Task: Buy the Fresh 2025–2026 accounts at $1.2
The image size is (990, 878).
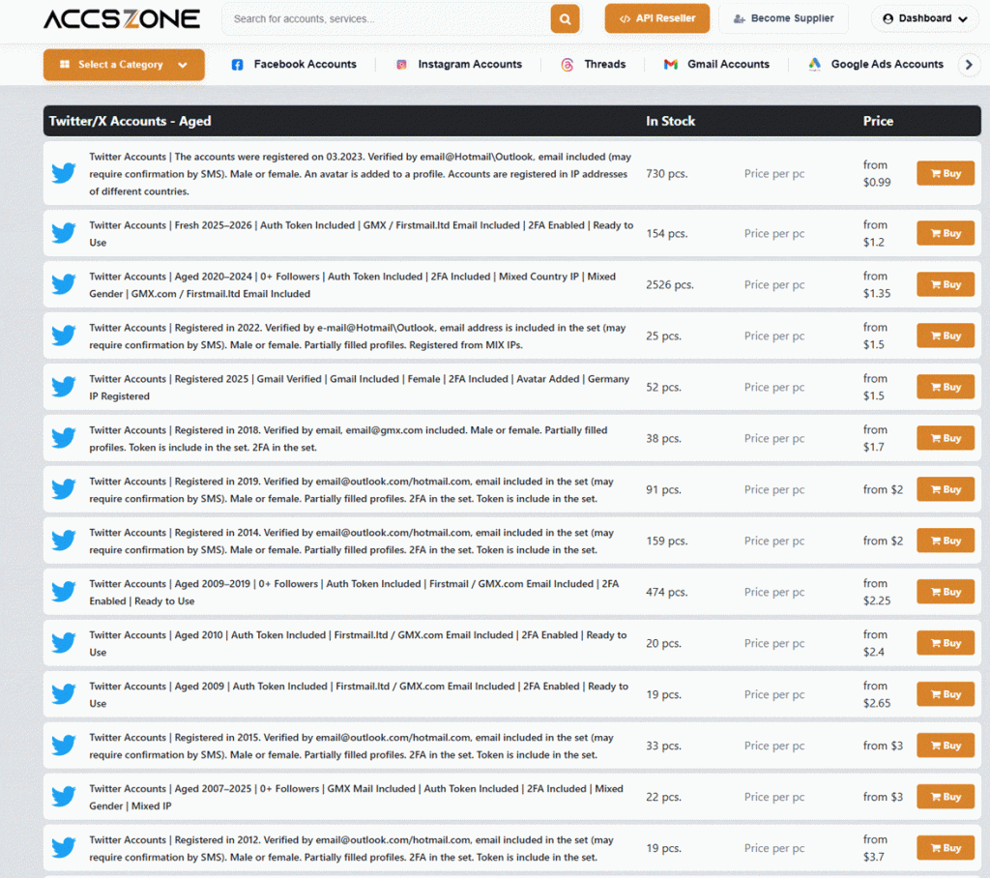Action: pos(946,233)
